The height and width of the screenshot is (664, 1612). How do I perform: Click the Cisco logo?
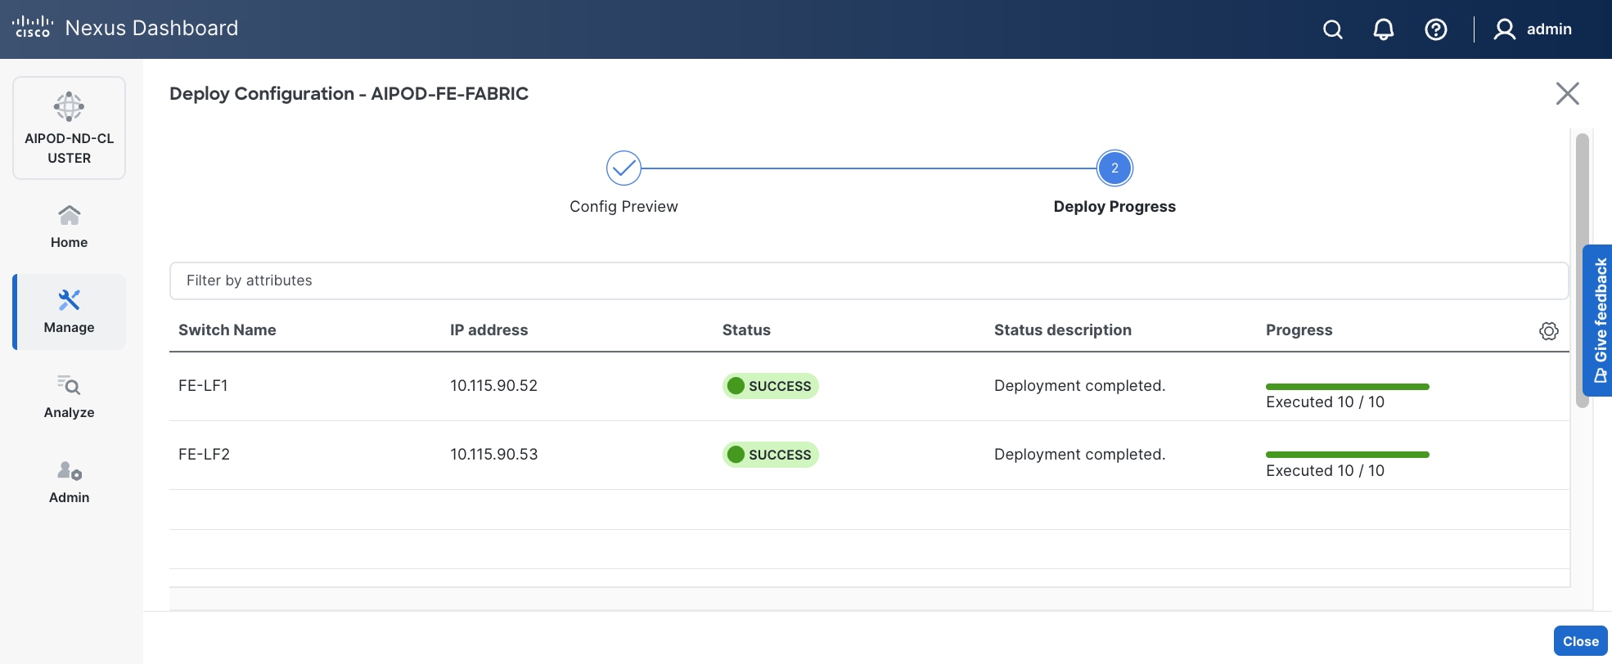coord(33,28)
